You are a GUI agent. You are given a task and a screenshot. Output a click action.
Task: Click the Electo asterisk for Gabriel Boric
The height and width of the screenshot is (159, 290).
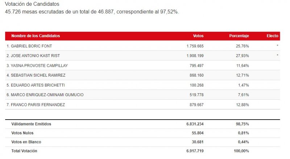click(x=277, y=46)
